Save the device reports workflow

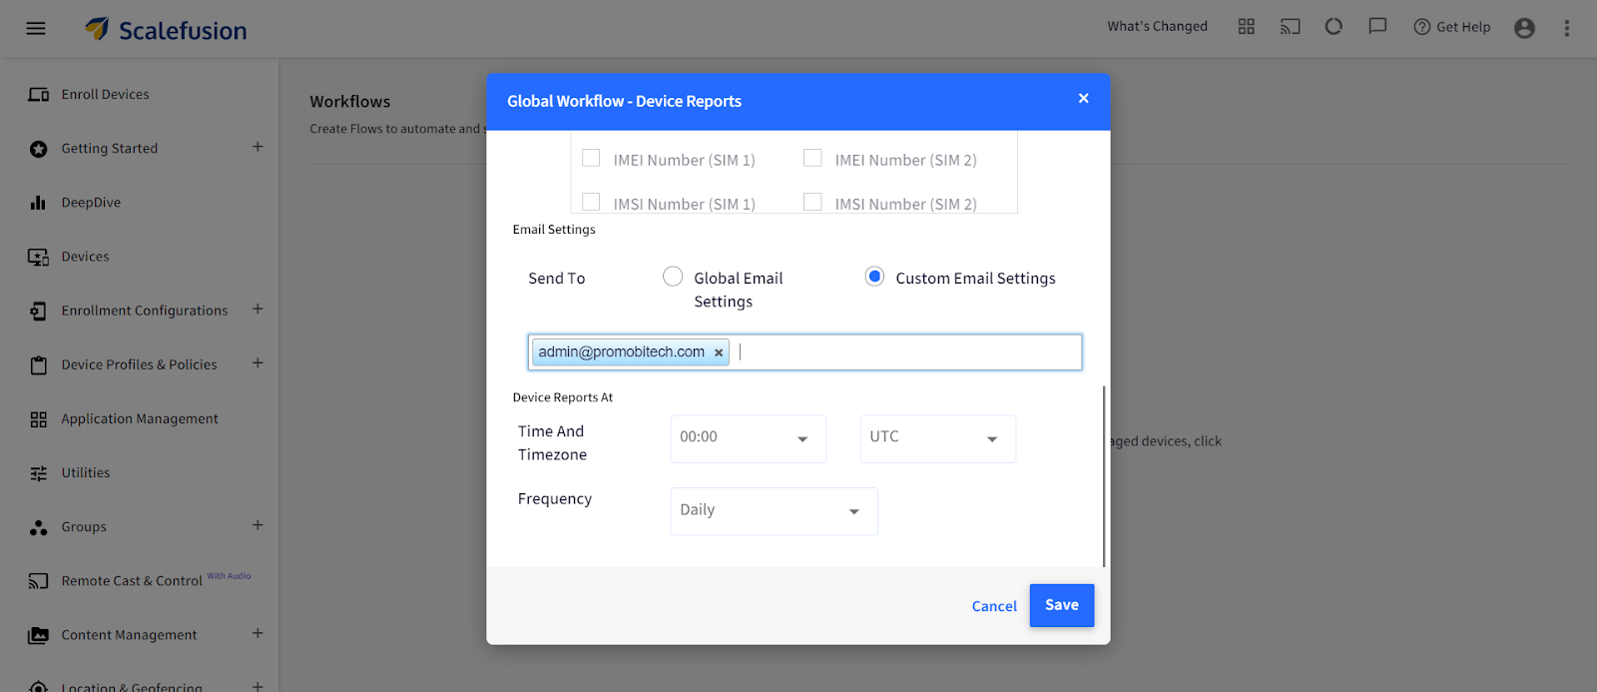1062,605
